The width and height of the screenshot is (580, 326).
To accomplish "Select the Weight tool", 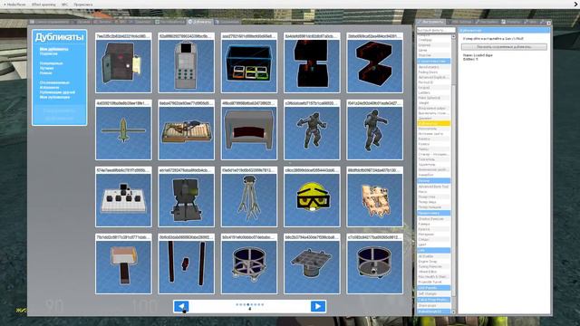I will click(433, 102).
